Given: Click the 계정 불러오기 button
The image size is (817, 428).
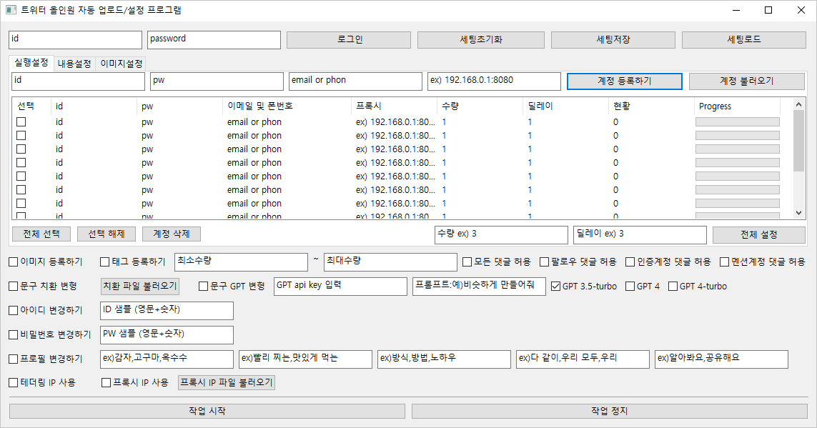Looking at the screenshot, I should pyautogui.click(x=747, y=81).
